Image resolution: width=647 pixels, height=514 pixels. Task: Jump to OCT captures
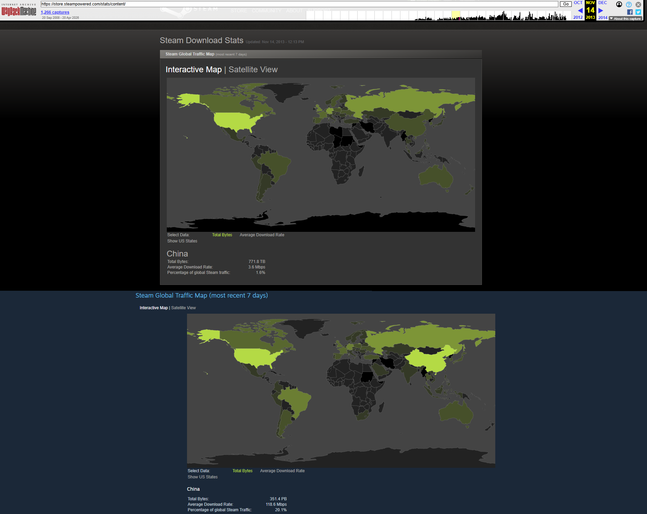(578, 3)
